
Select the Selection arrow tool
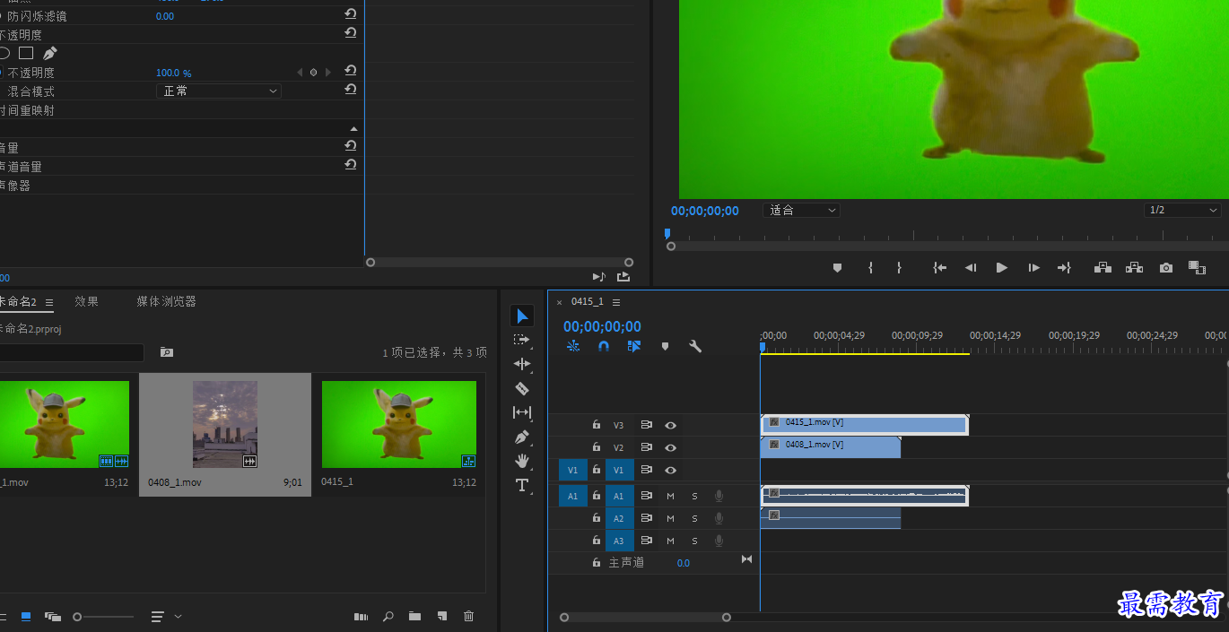522,316
